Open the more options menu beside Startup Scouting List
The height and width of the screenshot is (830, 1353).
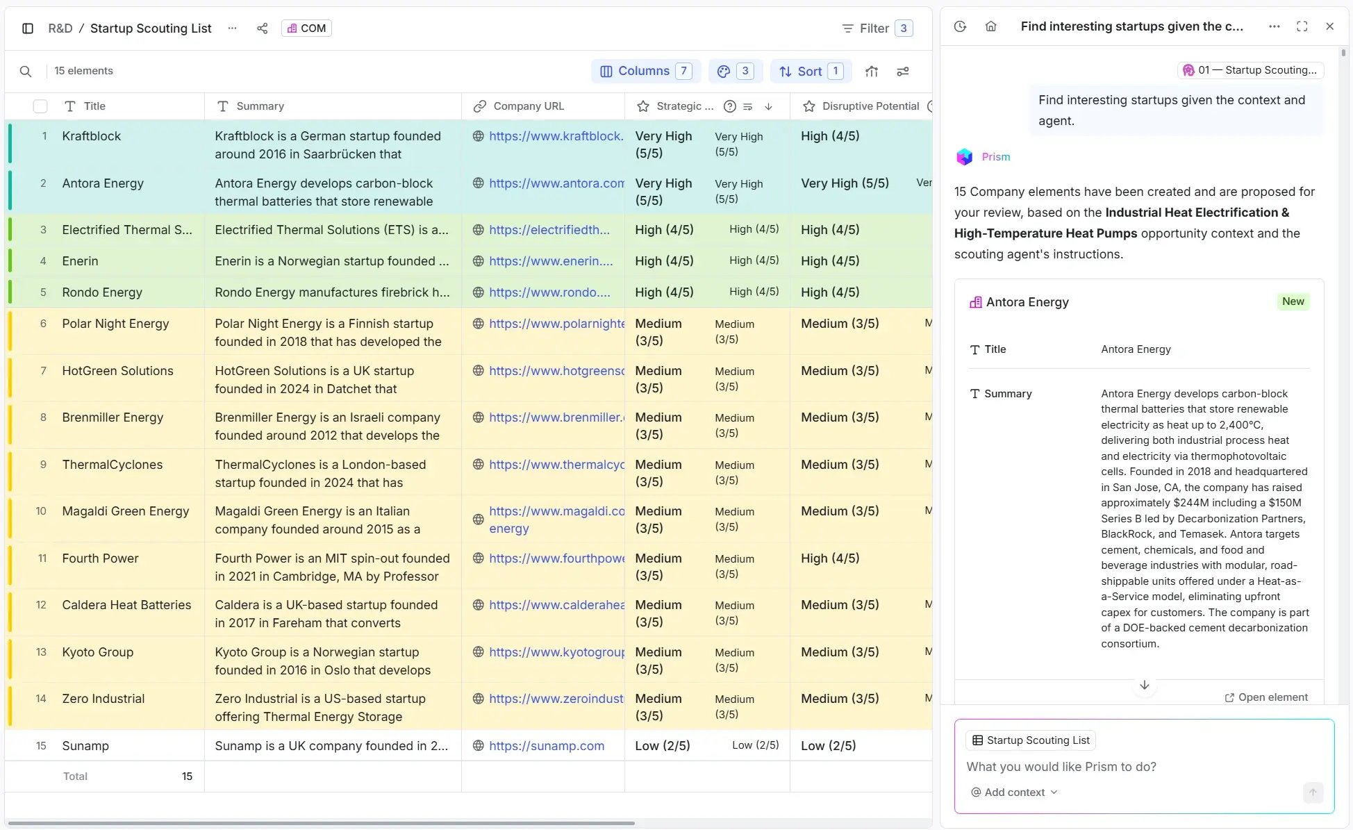pyautogui.click(x=232, y=28)
